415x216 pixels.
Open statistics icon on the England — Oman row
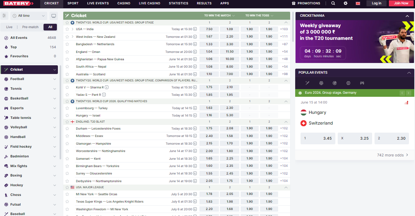[x=195, y=52]
